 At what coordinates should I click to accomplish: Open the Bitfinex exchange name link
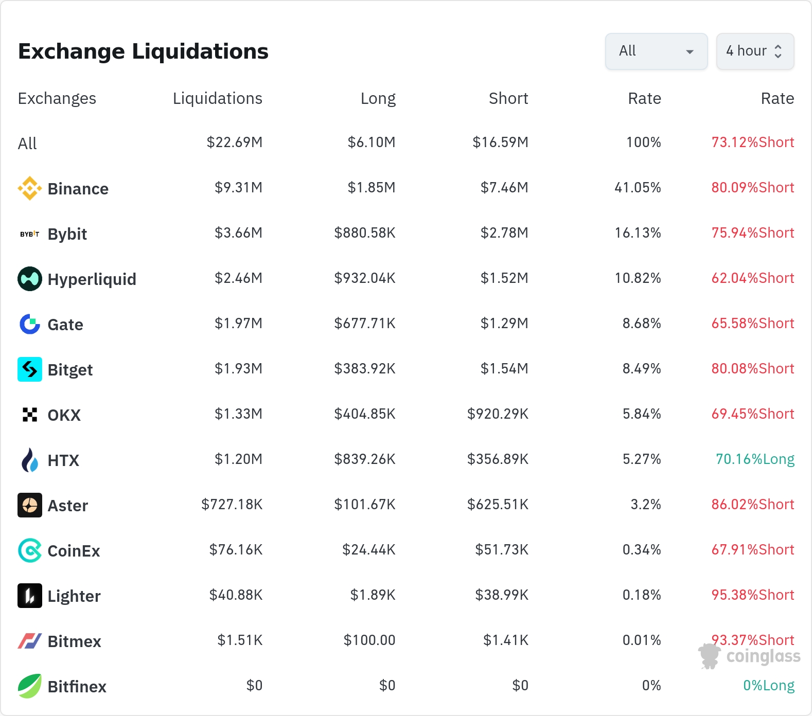[x=77, y=687]
